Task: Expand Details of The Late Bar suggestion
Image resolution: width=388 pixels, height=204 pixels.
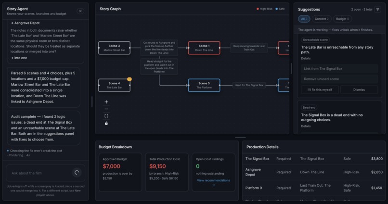Action: [306, 58]
